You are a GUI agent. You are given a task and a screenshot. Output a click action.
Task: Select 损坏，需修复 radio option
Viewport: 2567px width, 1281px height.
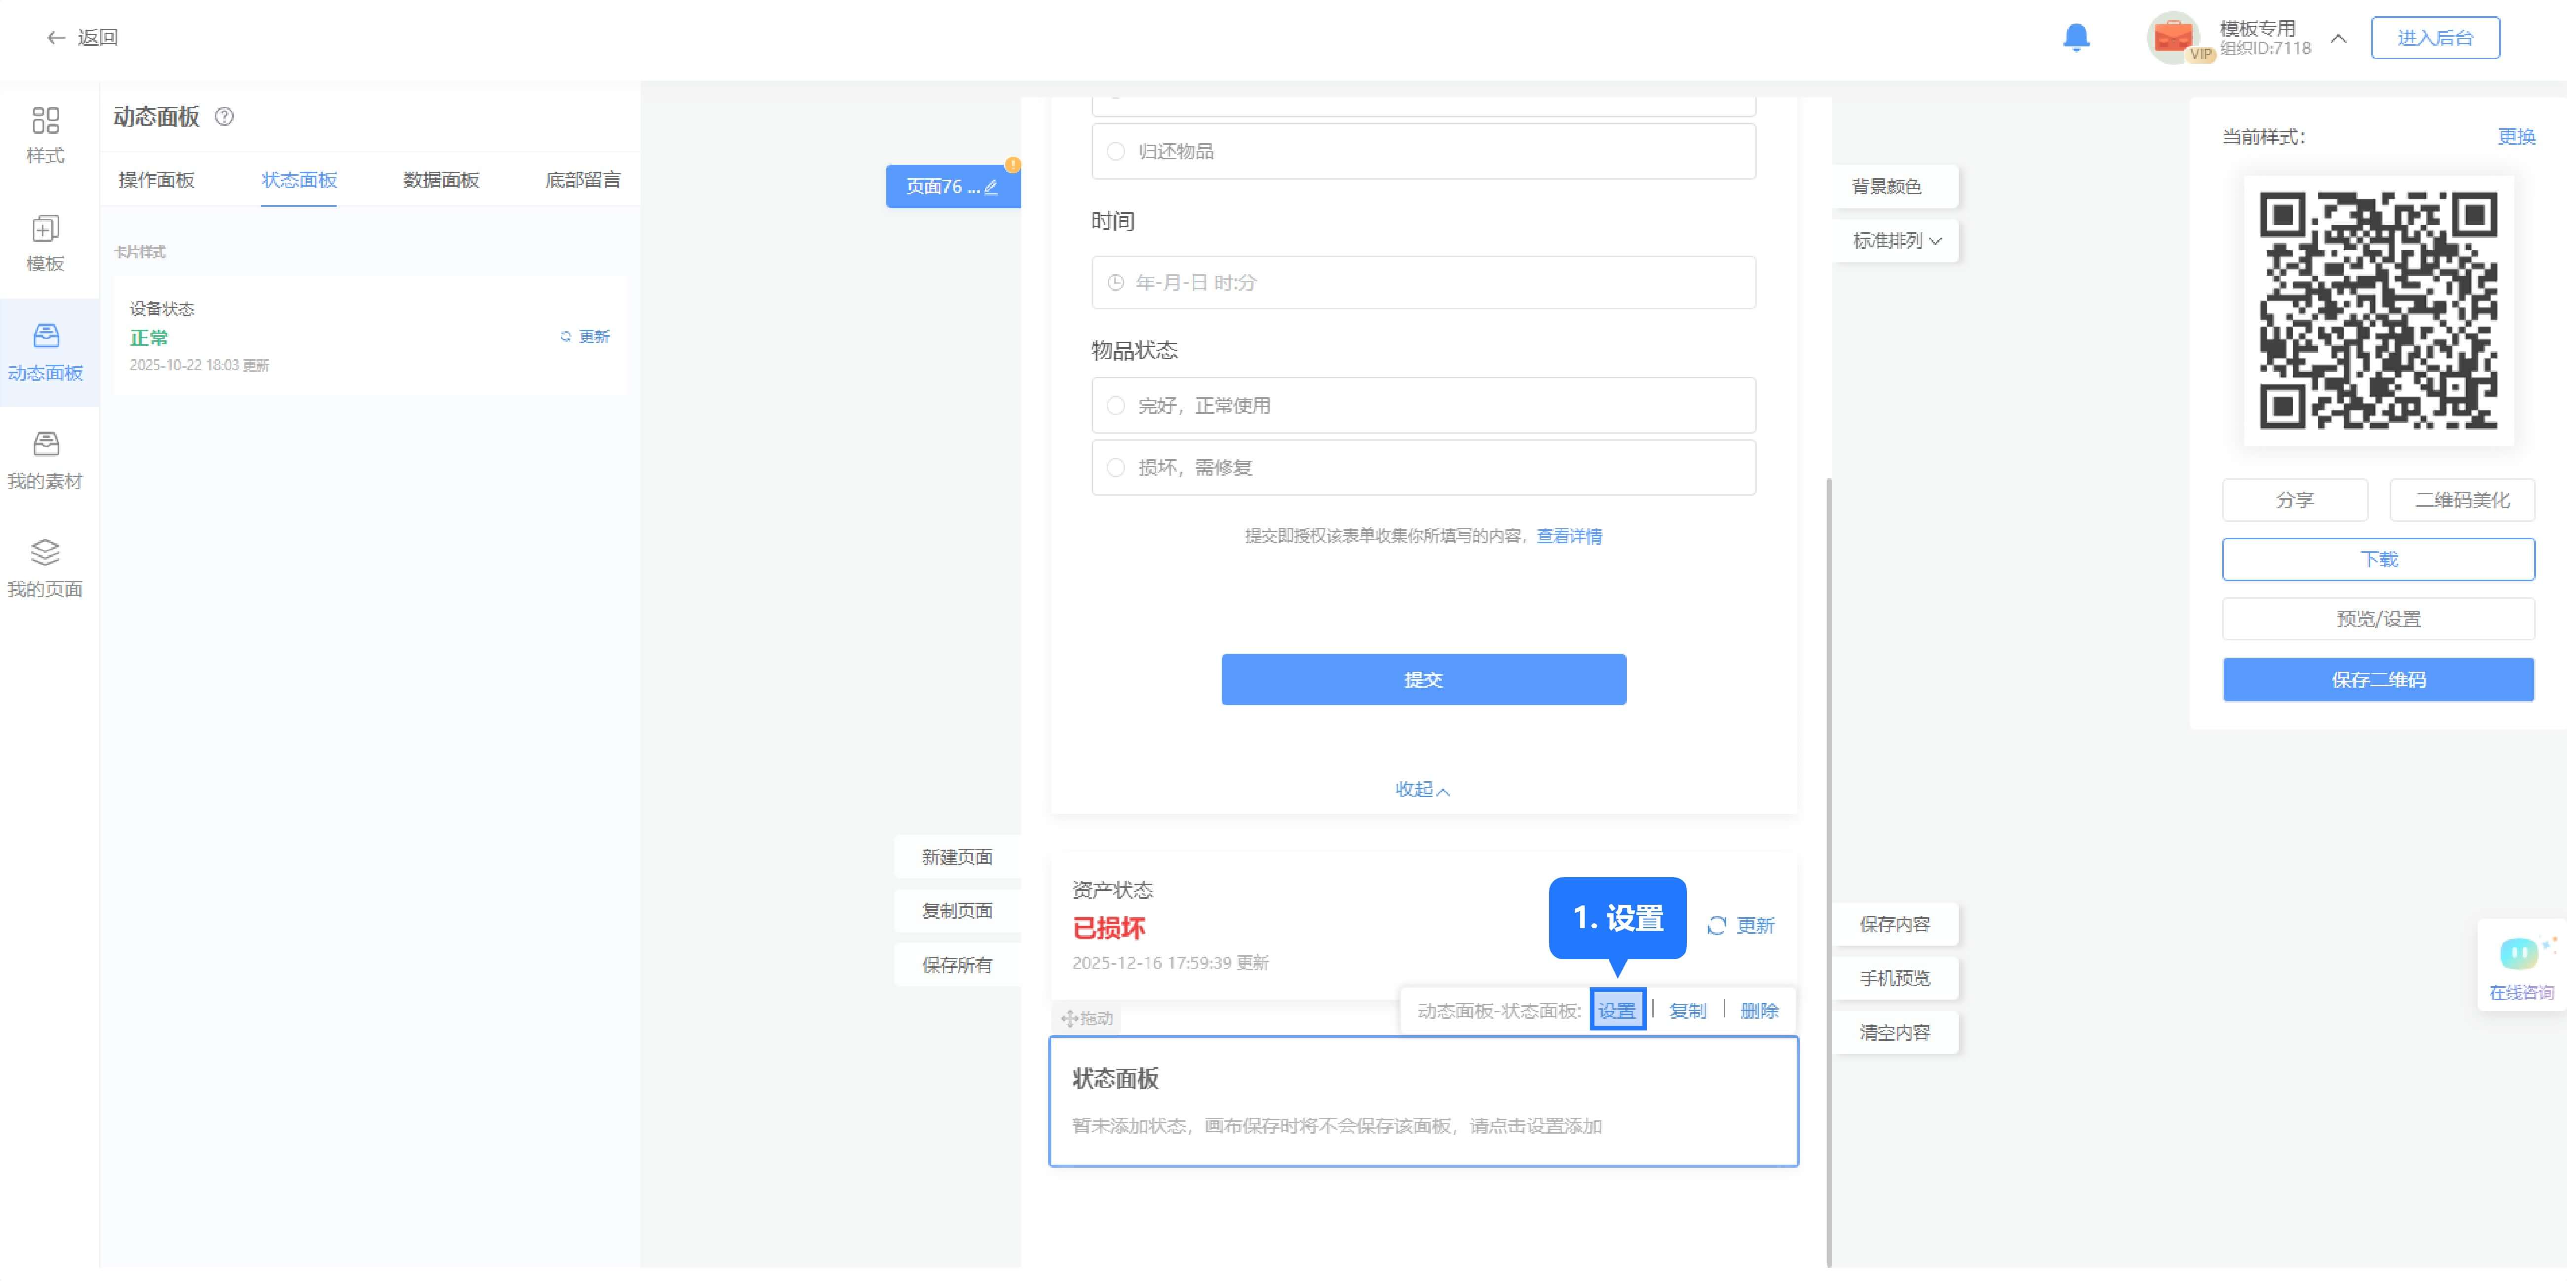(x=1116, y=467)
